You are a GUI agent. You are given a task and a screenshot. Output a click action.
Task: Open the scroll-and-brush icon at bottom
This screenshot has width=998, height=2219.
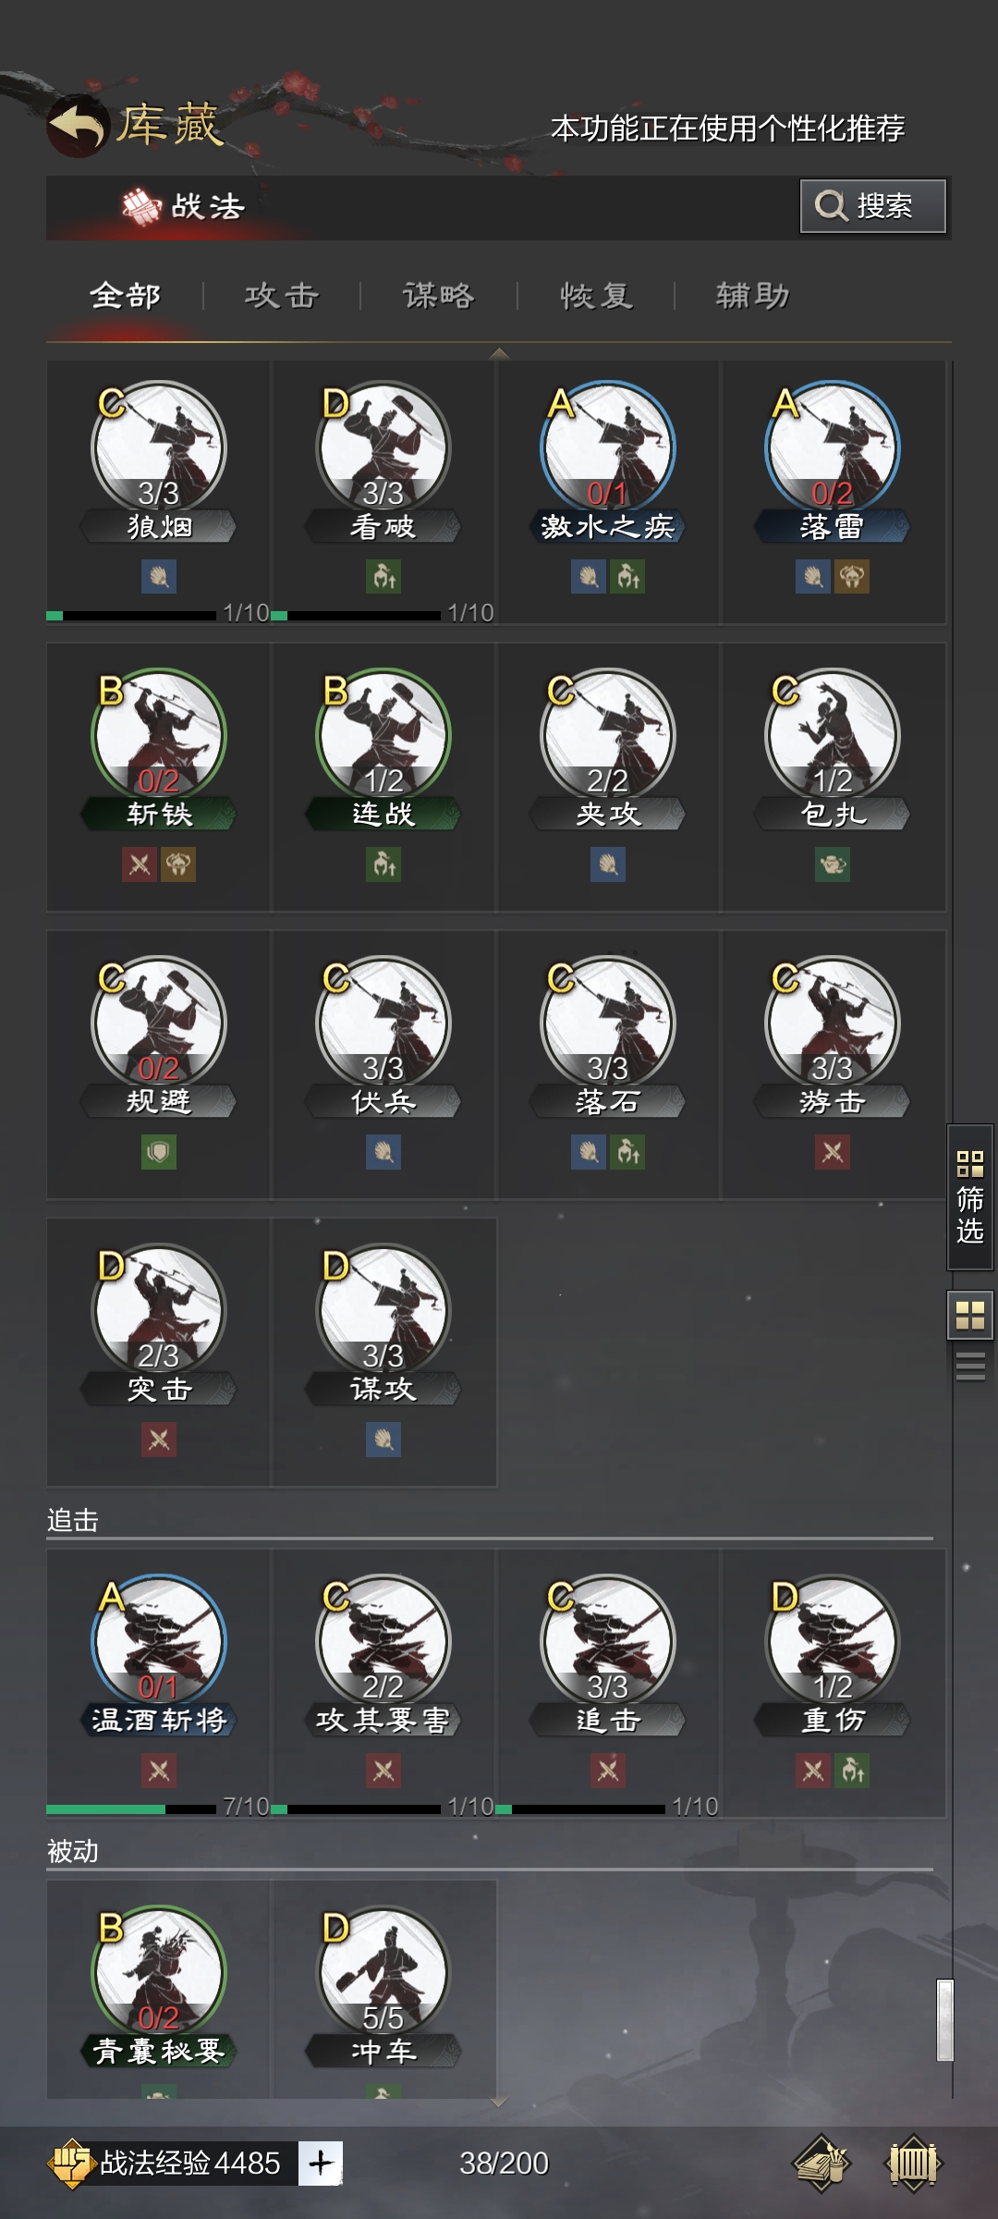pyautogui.click(x=821, y=2164)
